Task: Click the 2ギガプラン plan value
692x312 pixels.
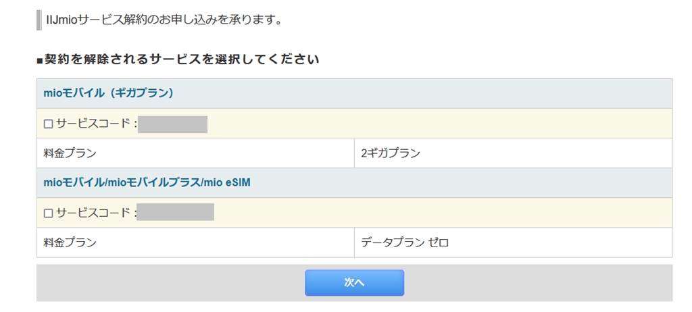Action: point(391,153)
